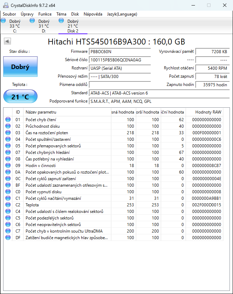Click RAW value 0000000000C6
This screenshot has width=233, height=294.
[206, 139]
